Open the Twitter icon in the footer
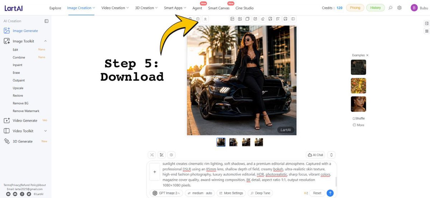Viewport: 430px width, 198px height. tap(29, 194)
